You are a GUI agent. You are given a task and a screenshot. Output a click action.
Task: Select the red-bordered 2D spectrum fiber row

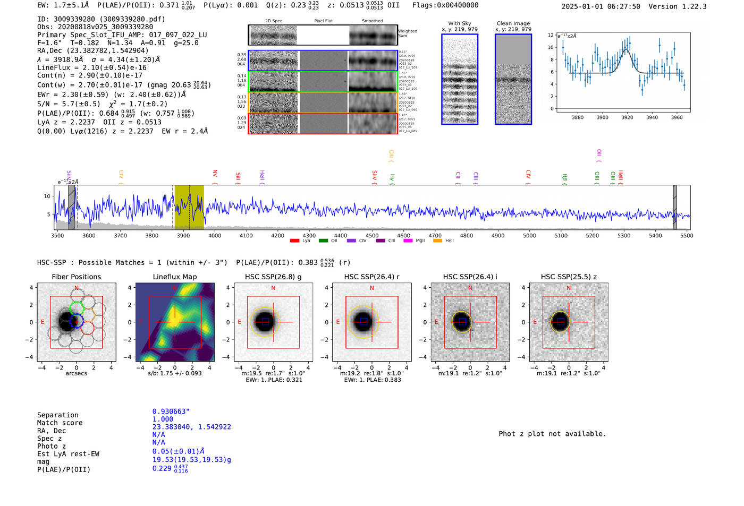pos(323,123)
